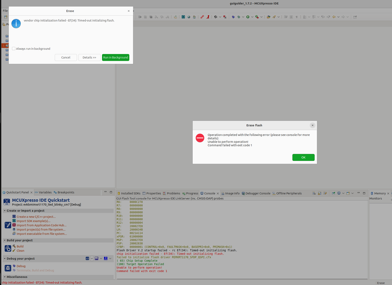Click the J-Link debug probe icon
The width and height of the screenshot is (392, 285).
point(106,258)
